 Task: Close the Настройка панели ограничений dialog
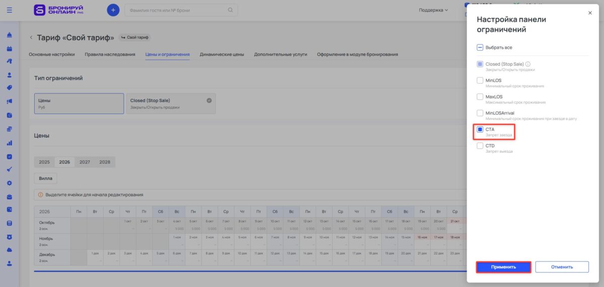point(590,13)
